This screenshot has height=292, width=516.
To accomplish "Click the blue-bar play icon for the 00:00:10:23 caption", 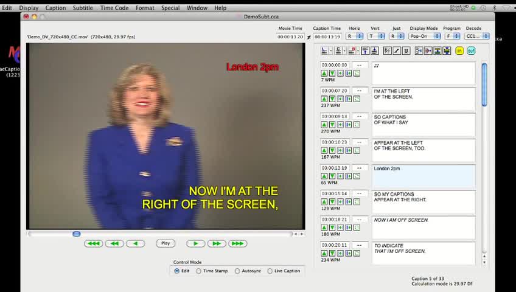I will [349, 150].
